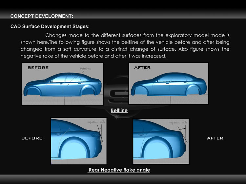
Task: Open the rear rake AFTER close-up image
Action: tap(161, 141)
